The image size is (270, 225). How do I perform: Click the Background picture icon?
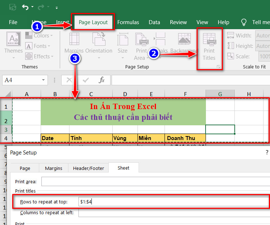point(184,39)
